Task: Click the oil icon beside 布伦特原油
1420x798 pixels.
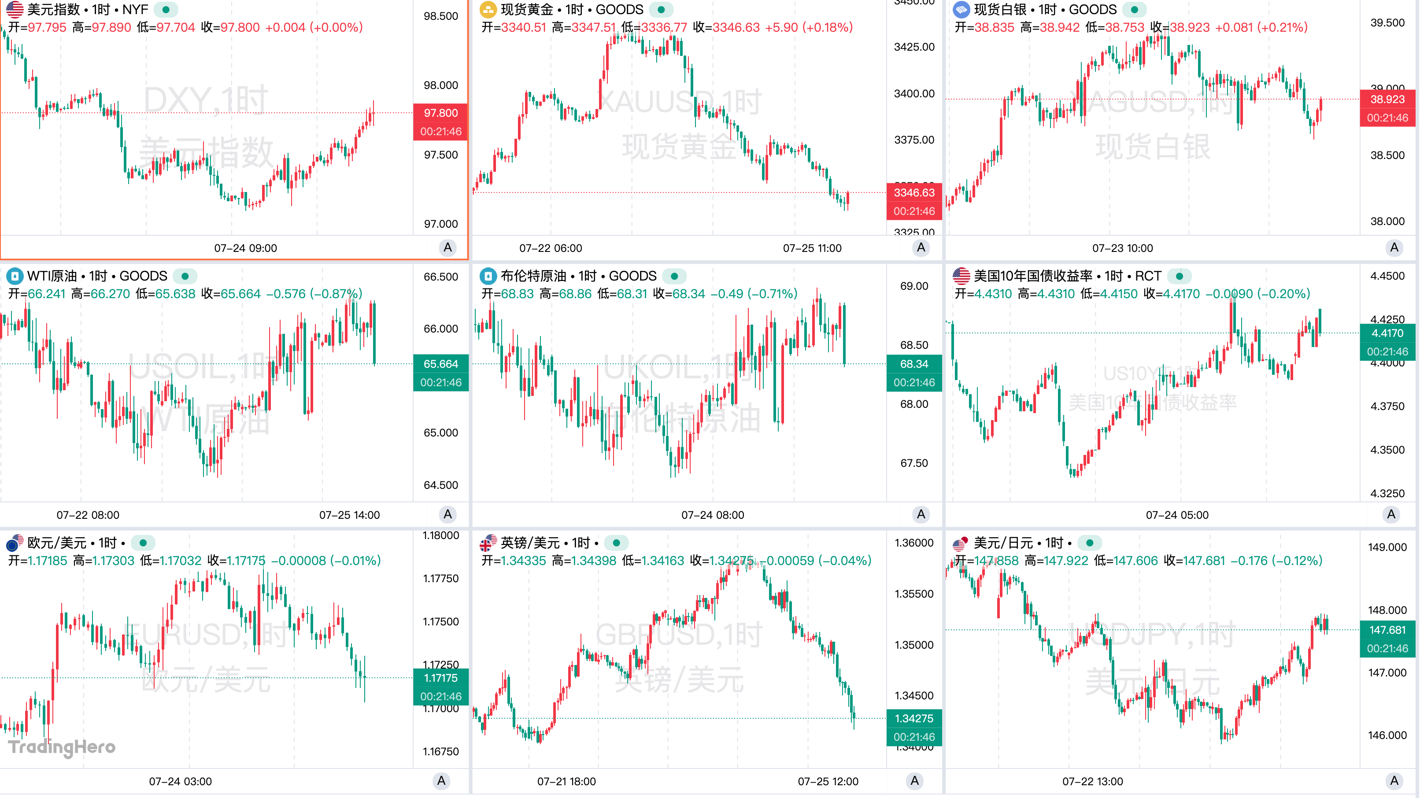Action: pos(488,276)
